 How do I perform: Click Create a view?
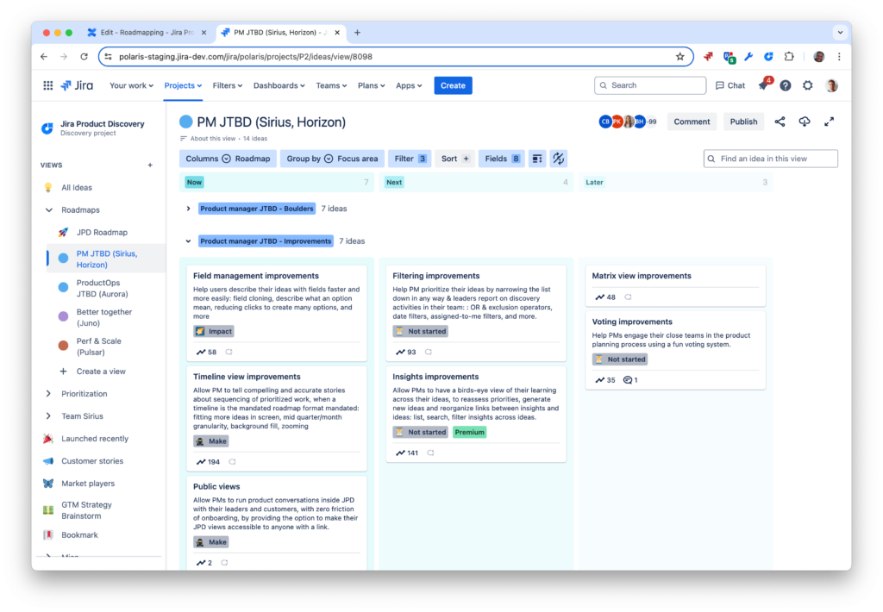(101, 371)
